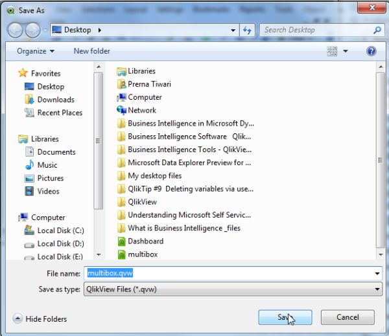The image size is (389, 336).
Task: Select 'Business Intelligence Tools - QlikVie...' folder
Action: pyautogui.click(x=189, y=150)
